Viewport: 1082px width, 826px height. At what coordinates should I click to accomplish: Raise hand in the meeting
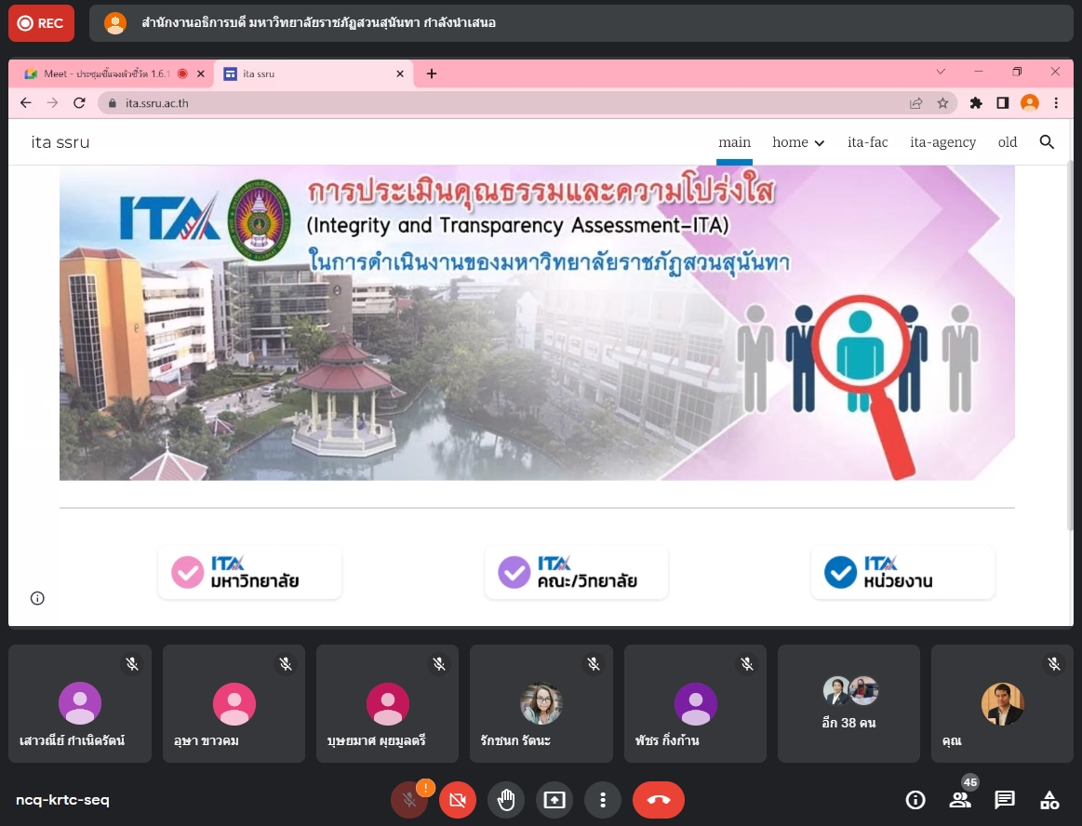click(x=506, y=800)
